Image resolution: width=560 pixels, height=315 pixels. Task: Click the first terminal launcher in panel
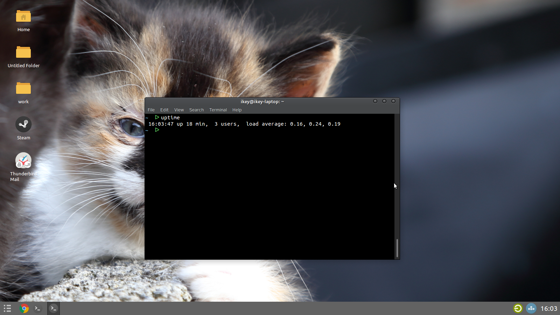37,308
